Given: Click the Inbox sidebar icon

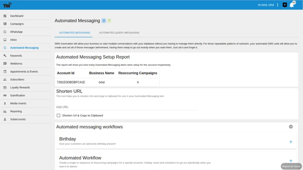Looking at the screenshot, I should click(5, 40).
